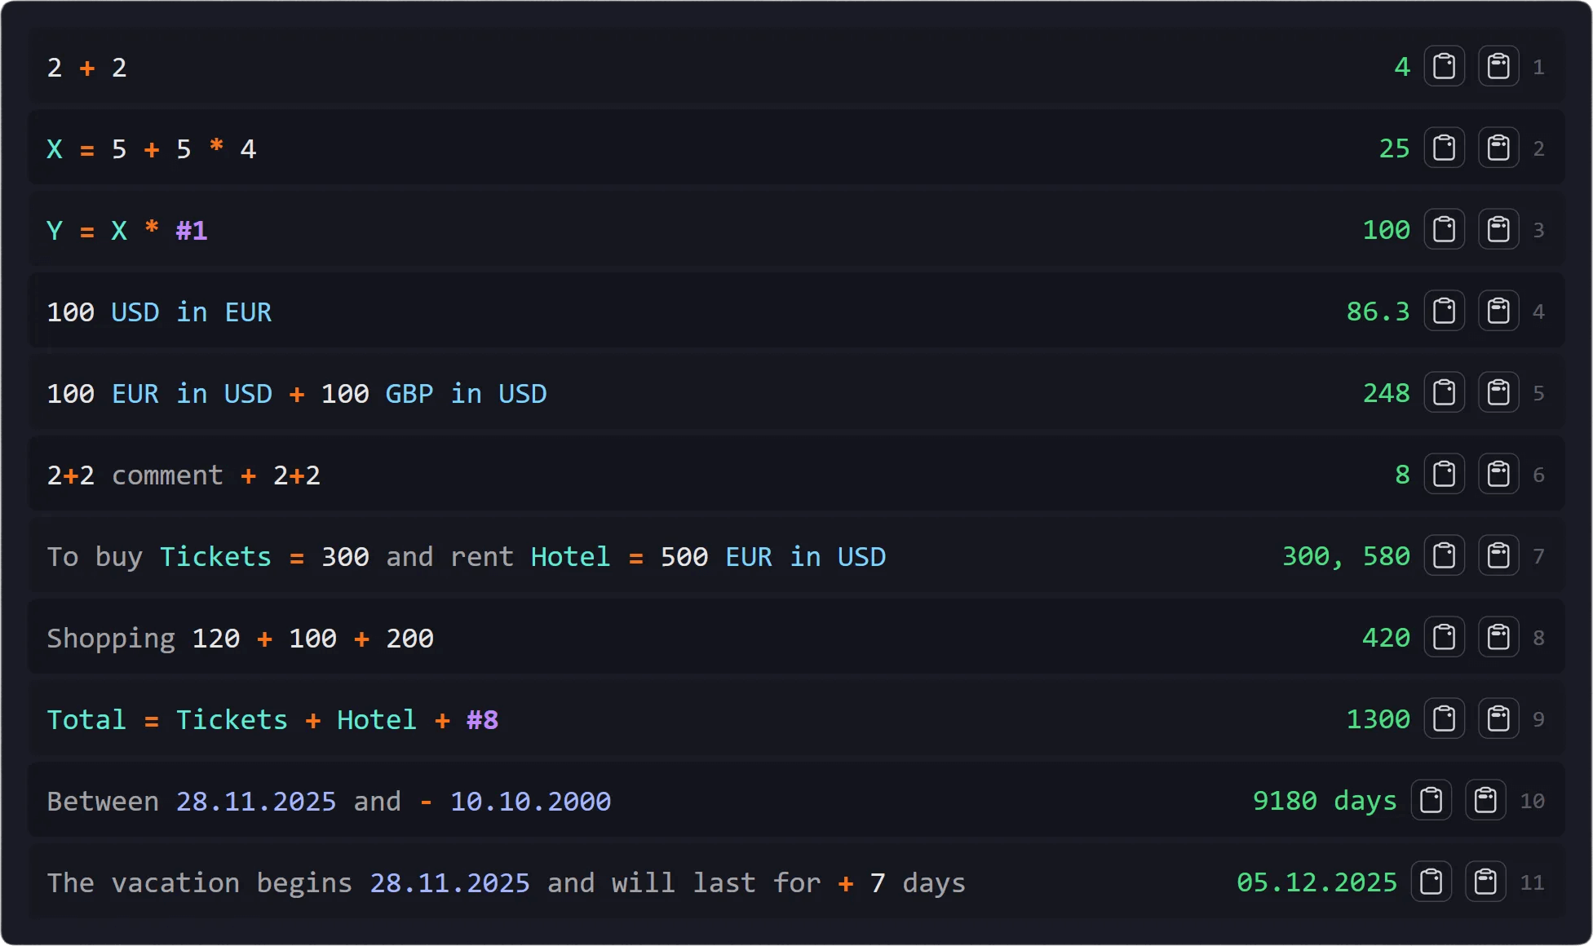
Task: Click into the '2 + 2' expression line
Action: [x=86, y=68]
